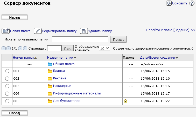Open help via the question mark icon
196x117 pixels.
click(192, 3)
